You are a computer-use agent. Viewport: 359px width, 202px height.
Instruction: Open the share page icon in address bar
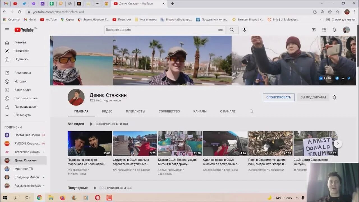[330, 12]
